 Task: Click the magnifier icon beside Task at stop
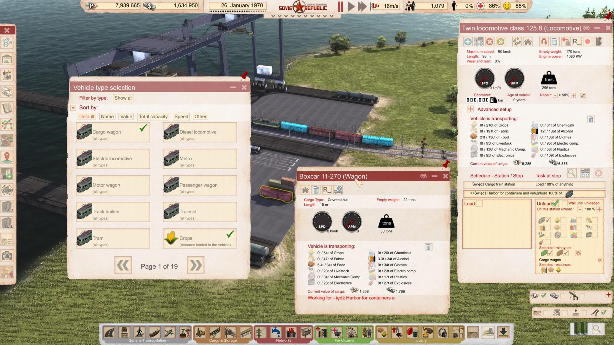point(572,173)
